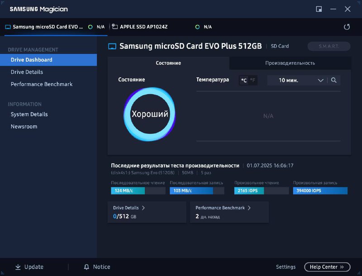Click the 'SD Card' type label
Image resolution: width=362 pixels, height=276 pixels.
tap(280, 46)
